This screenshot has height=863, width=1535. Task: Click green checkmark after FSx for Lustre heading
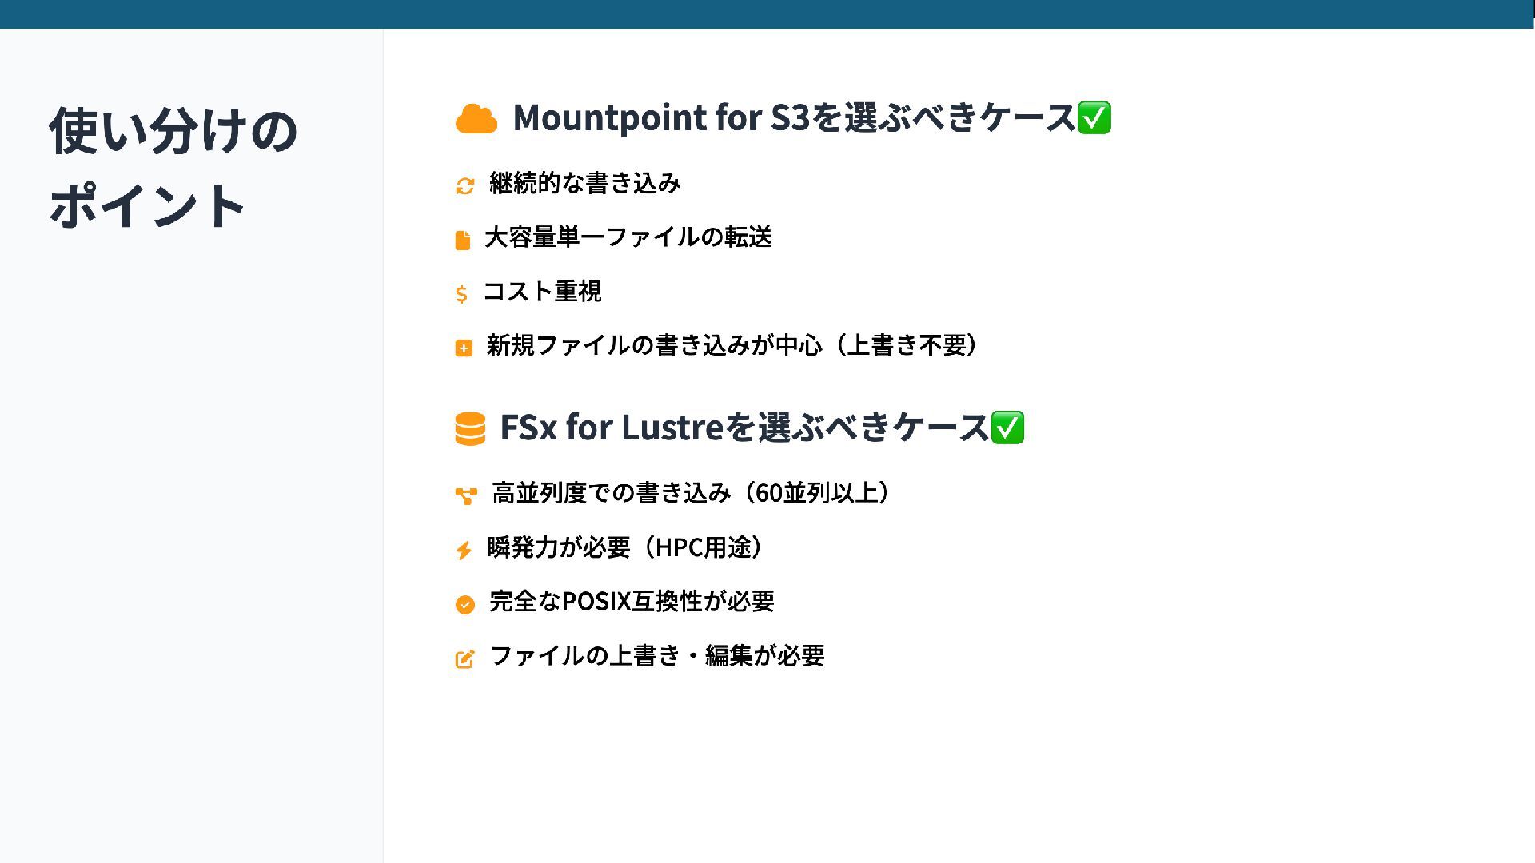pyautogui.click(x=1007, y=428)
